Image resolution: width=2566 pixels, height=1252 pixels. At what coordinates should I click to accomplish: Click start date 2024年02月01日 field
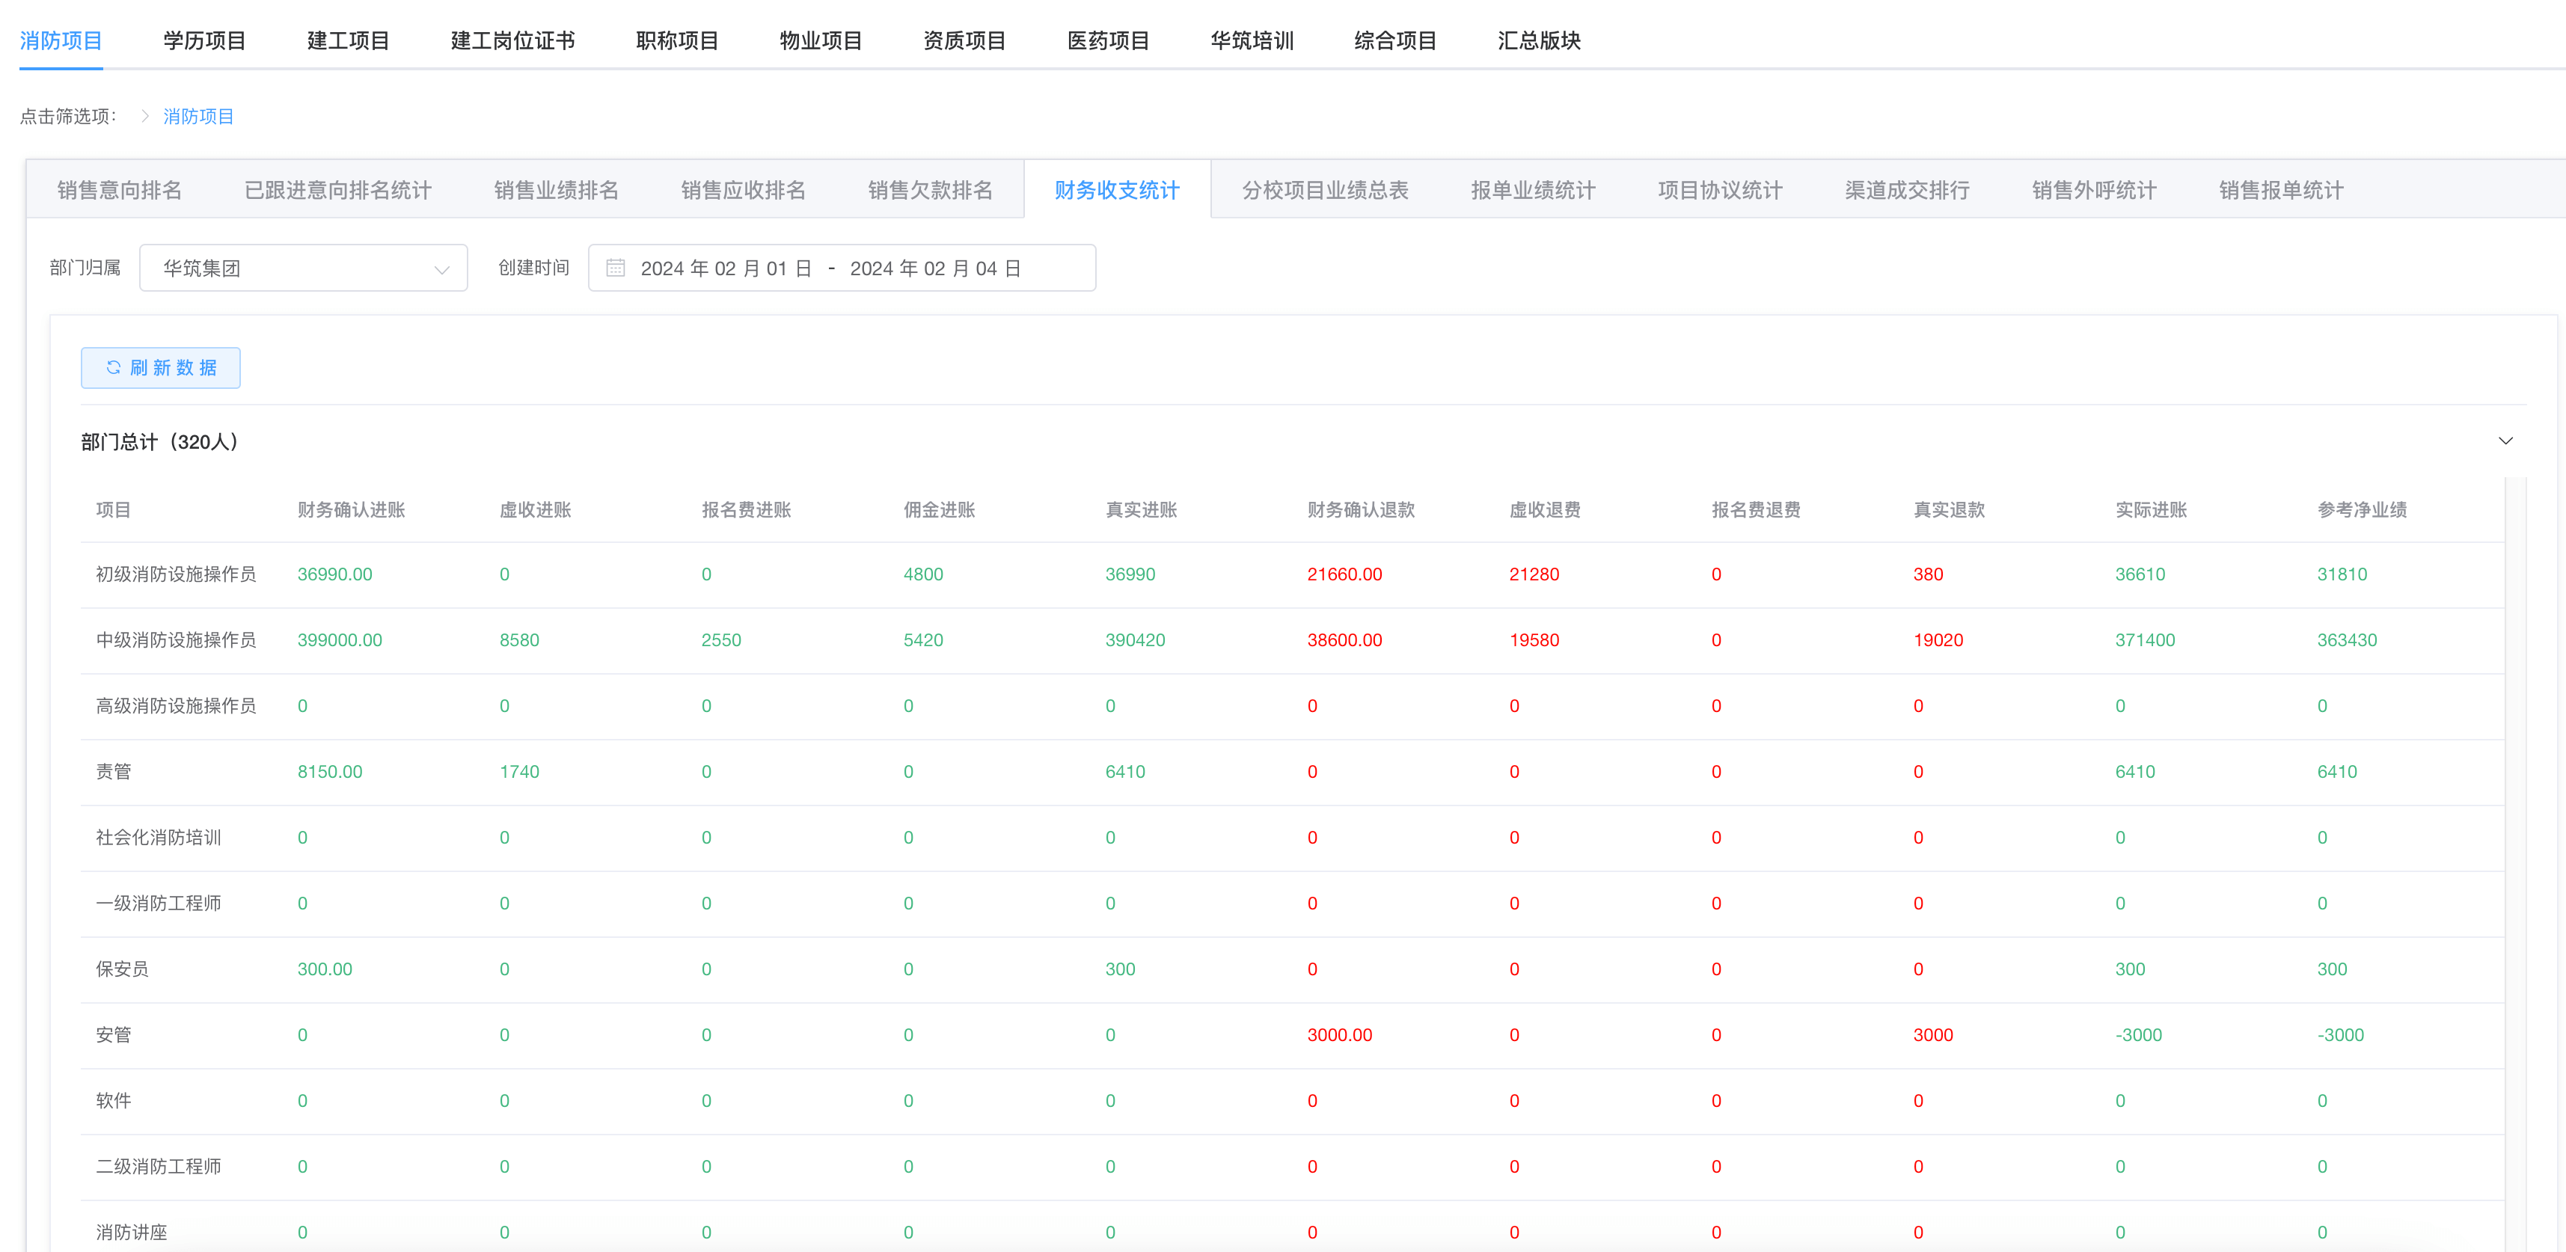(x=725, y=268)
